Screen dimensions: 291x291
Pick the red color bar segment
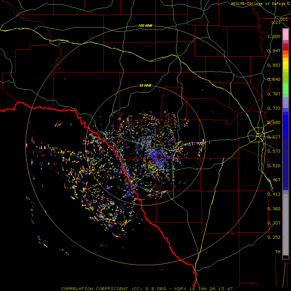pos(286,48)
